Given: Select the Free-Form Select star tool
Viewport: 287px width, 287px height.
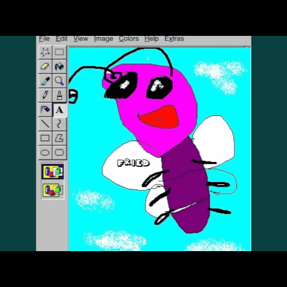Looking at the screenshot, I should tap(45, 52).
